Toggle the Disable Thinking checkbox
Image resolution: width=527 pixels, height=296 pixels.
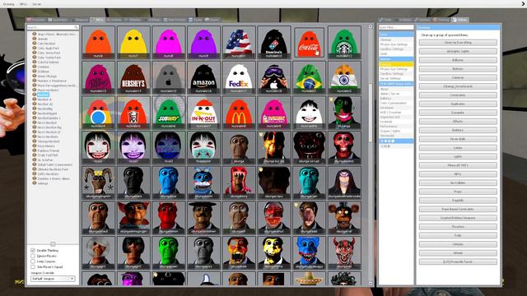[x=33, y=250]
